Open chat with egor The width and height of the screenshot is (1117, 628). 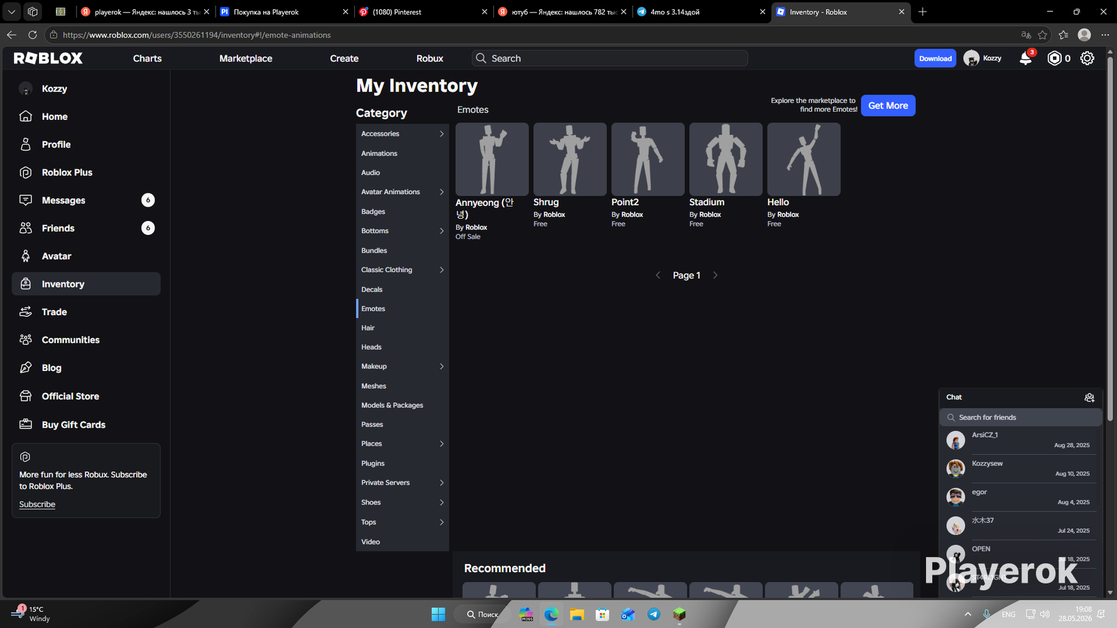tap(1020, 497)
